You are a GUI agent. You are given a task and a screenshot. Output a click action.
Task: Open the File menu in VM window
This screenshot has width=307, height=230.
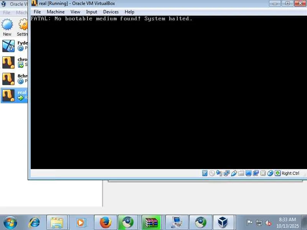point(37,12)
